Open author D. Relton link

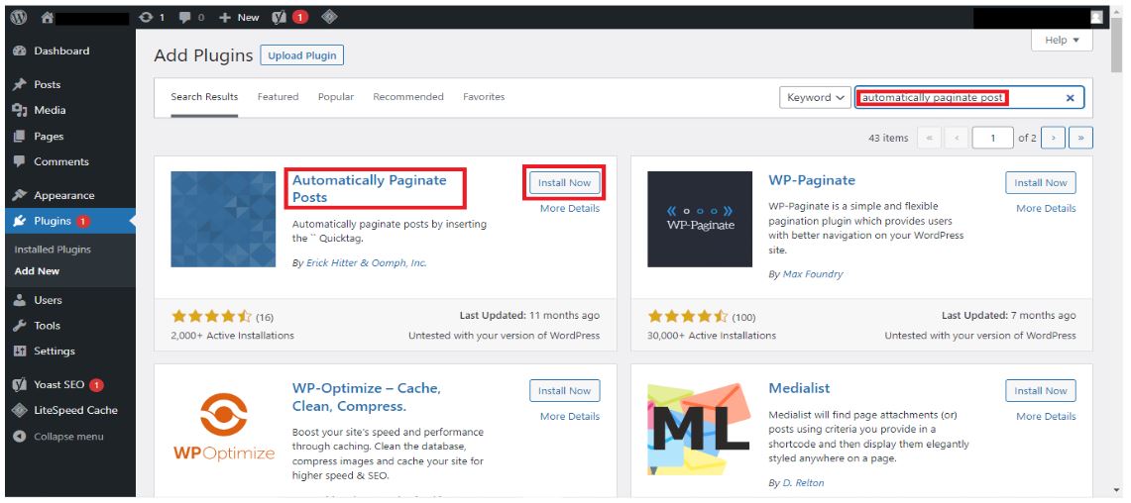804,482
